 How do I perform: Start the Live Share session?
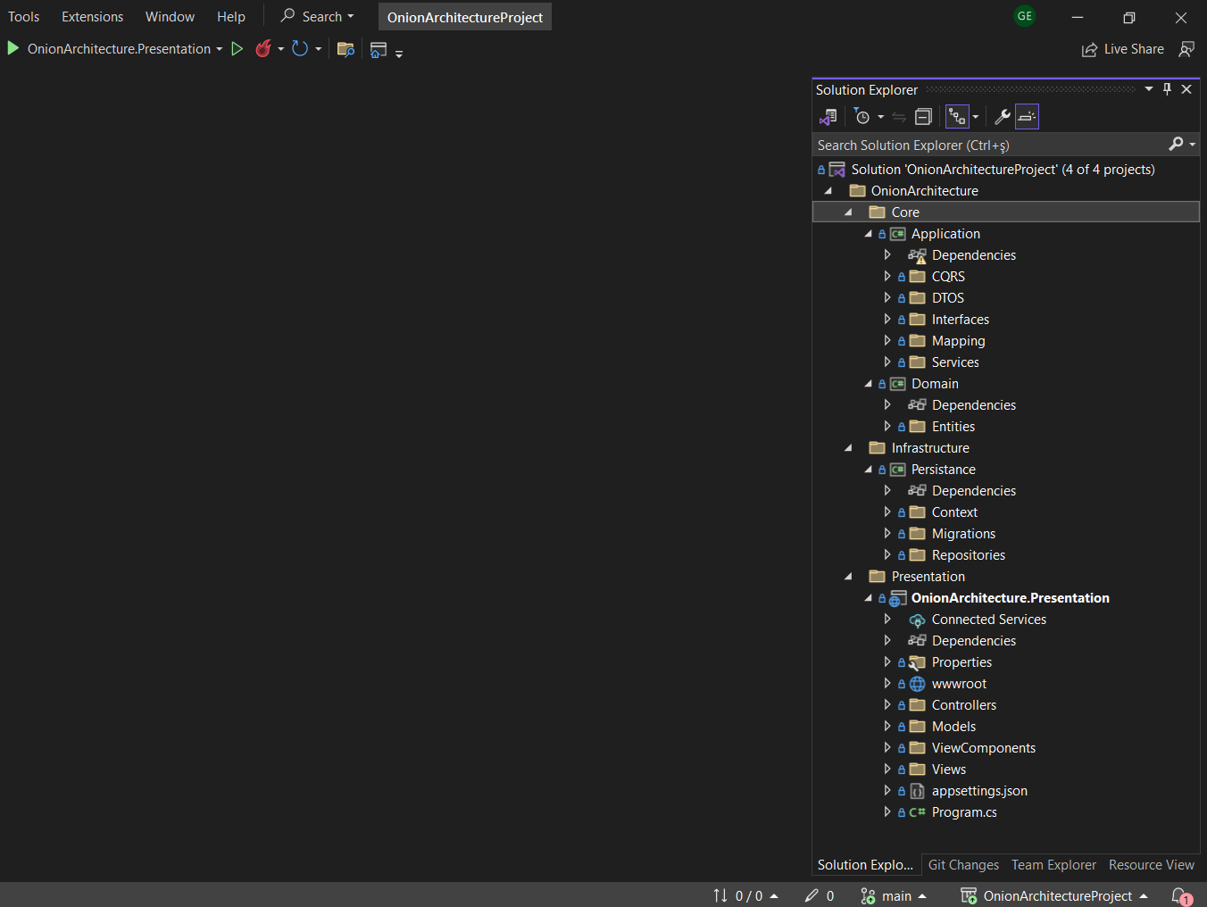pos(1122,49)
